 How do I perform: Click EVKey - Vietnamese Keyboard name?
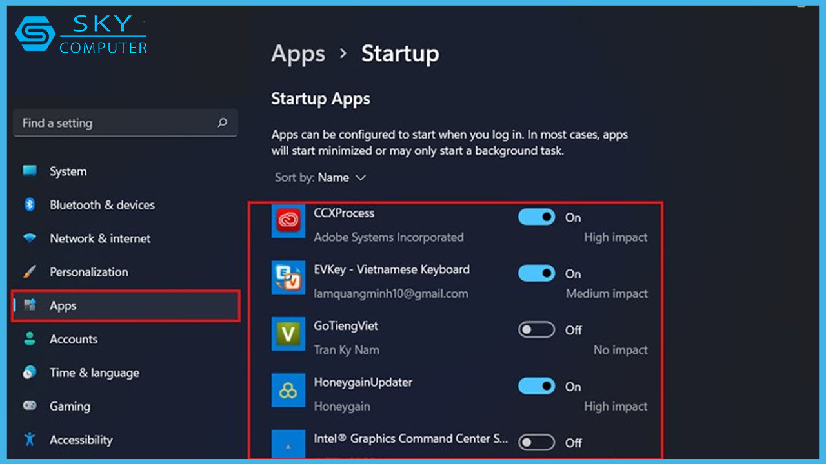tap(392, 269)
